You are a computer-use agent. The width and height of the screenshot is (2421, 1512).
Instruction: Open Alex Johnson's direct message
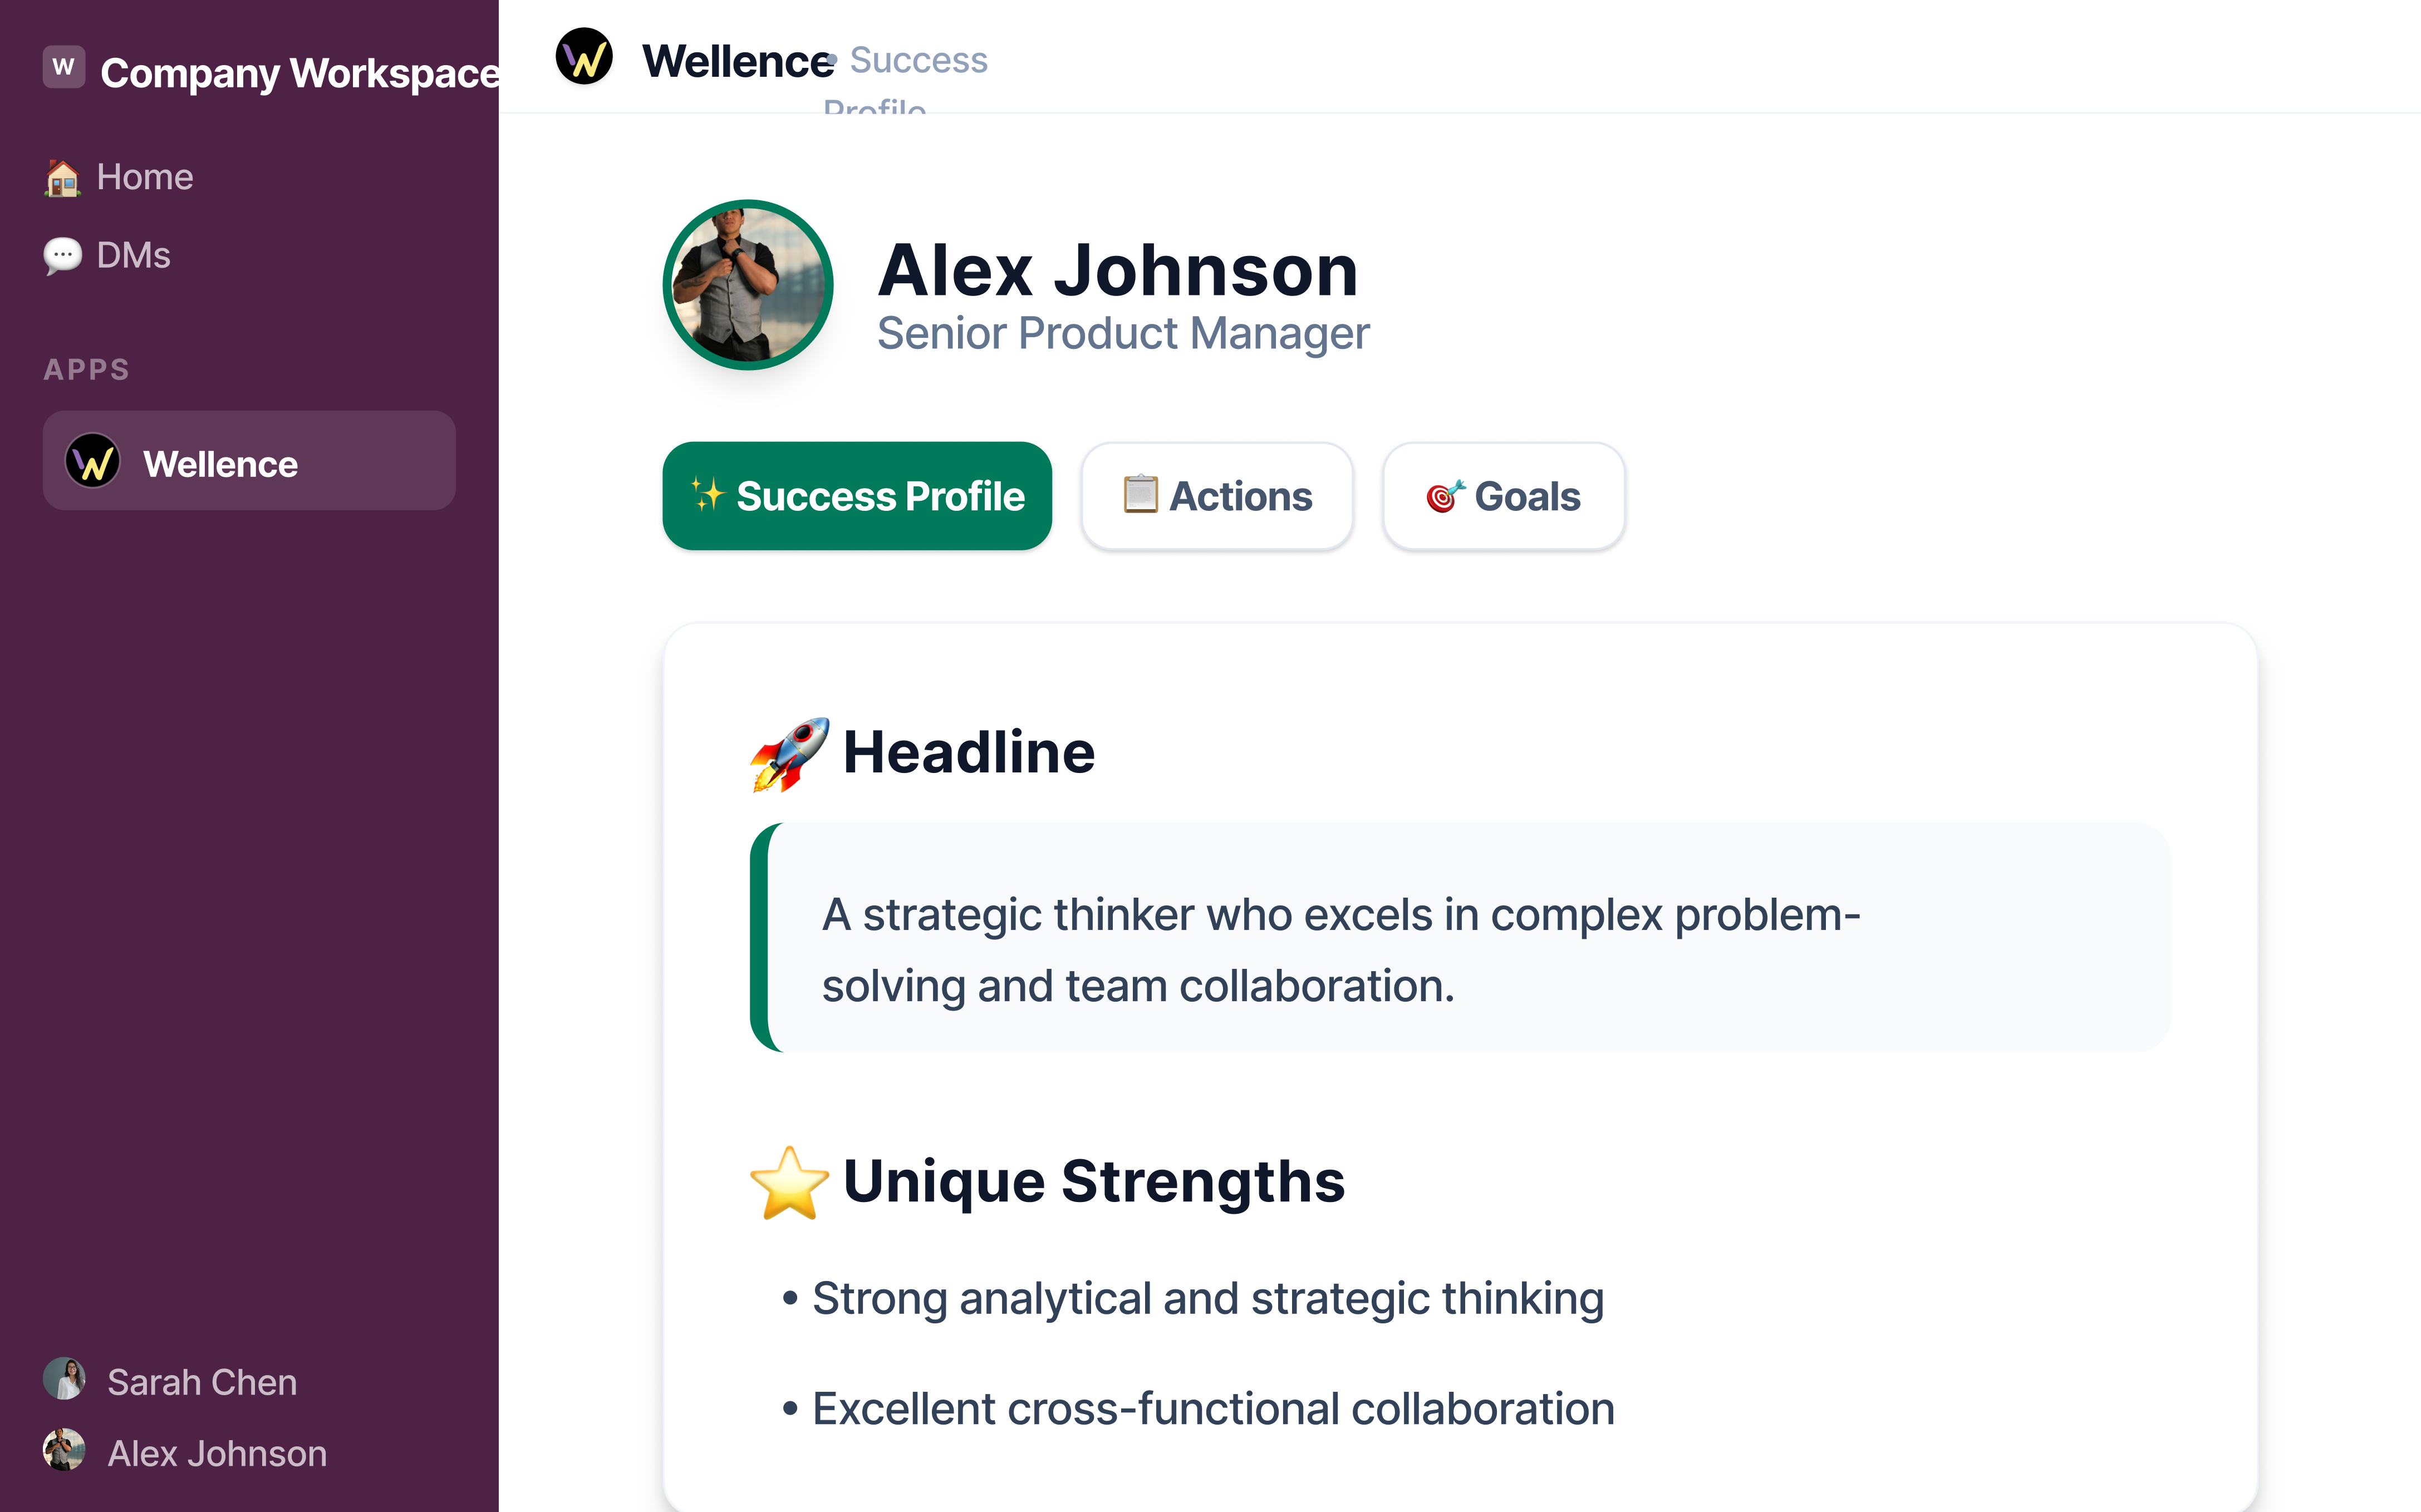pos(215,1452)
